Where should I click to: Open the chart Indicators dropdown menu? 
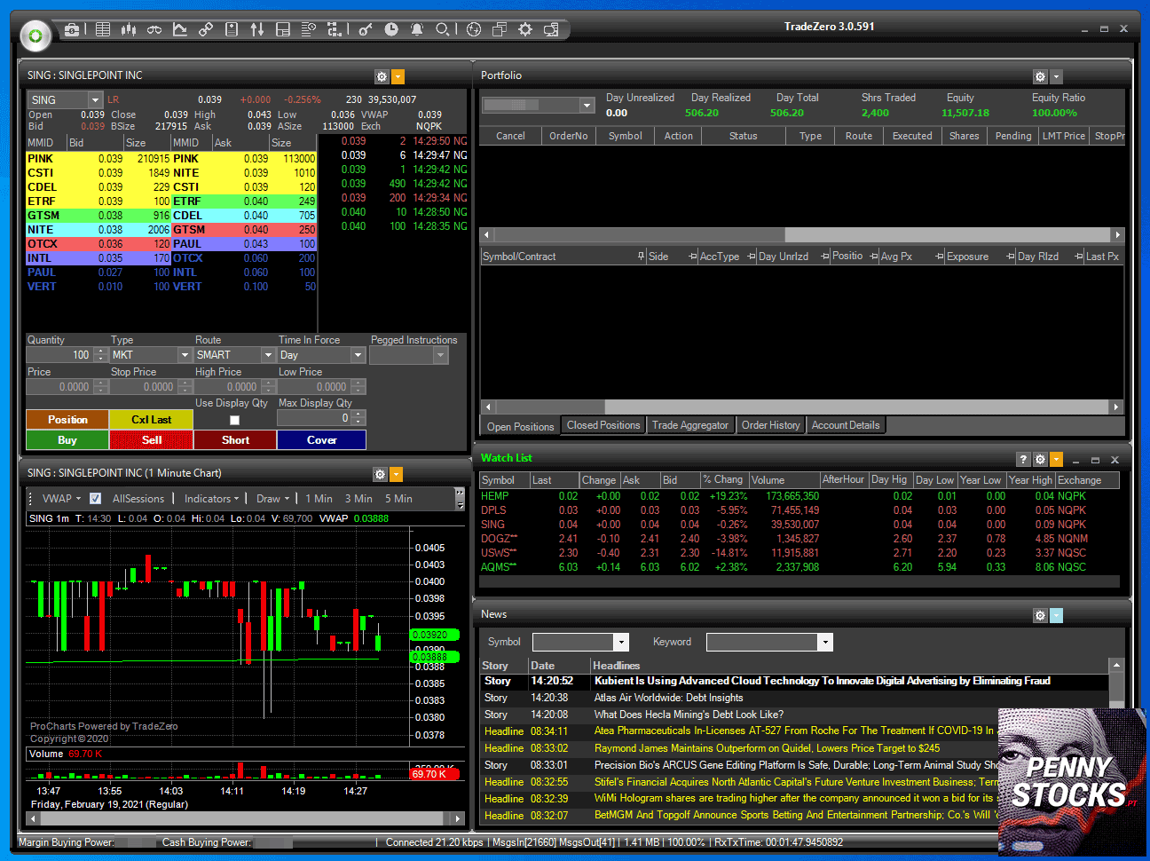click(x=211, y=499)
